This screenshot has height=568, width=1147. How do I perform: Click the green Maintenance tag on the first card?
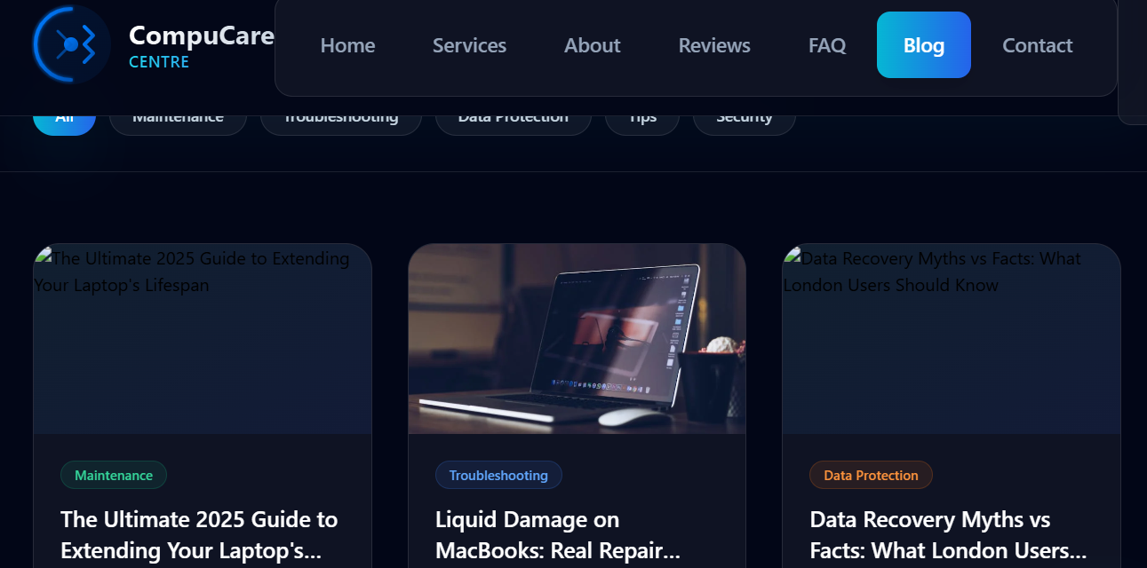114,475
